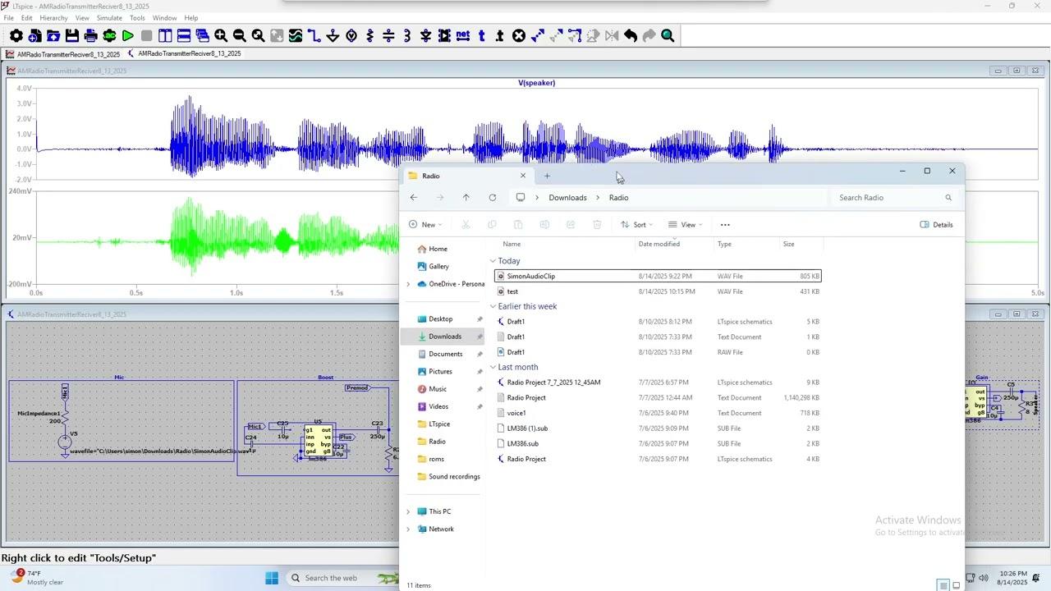
Task: Open the Sort dropdown in File Explorer
Action: [x=637, y=225]
